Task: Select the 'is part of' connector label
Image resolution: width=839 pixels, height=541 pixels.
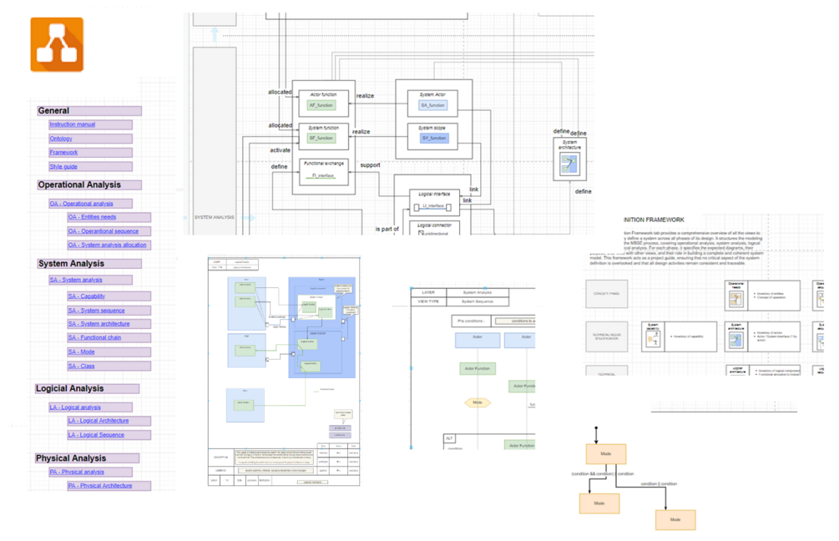Action: coord(387,229)
